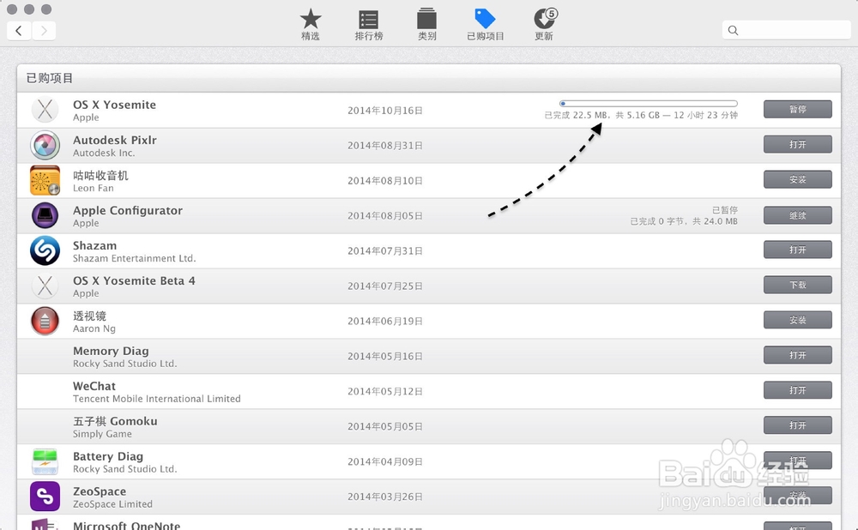Screen dimensions: 858x530
Task: Open the Categories (类别) tab
Action: 426,25
